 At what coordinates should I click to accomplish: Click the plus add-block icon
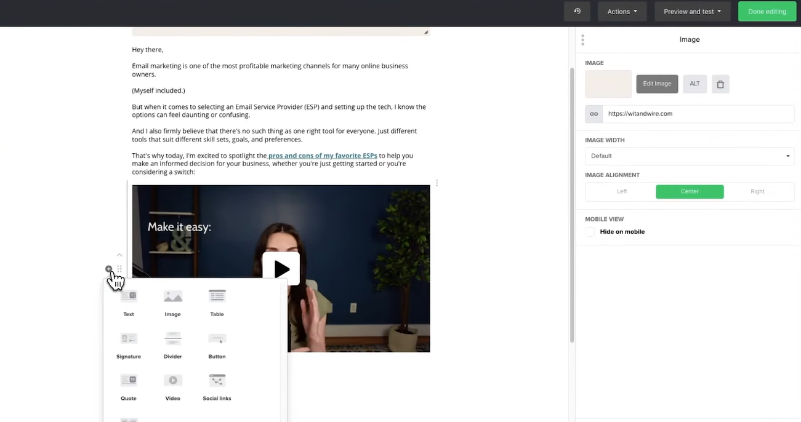[108, 269]
